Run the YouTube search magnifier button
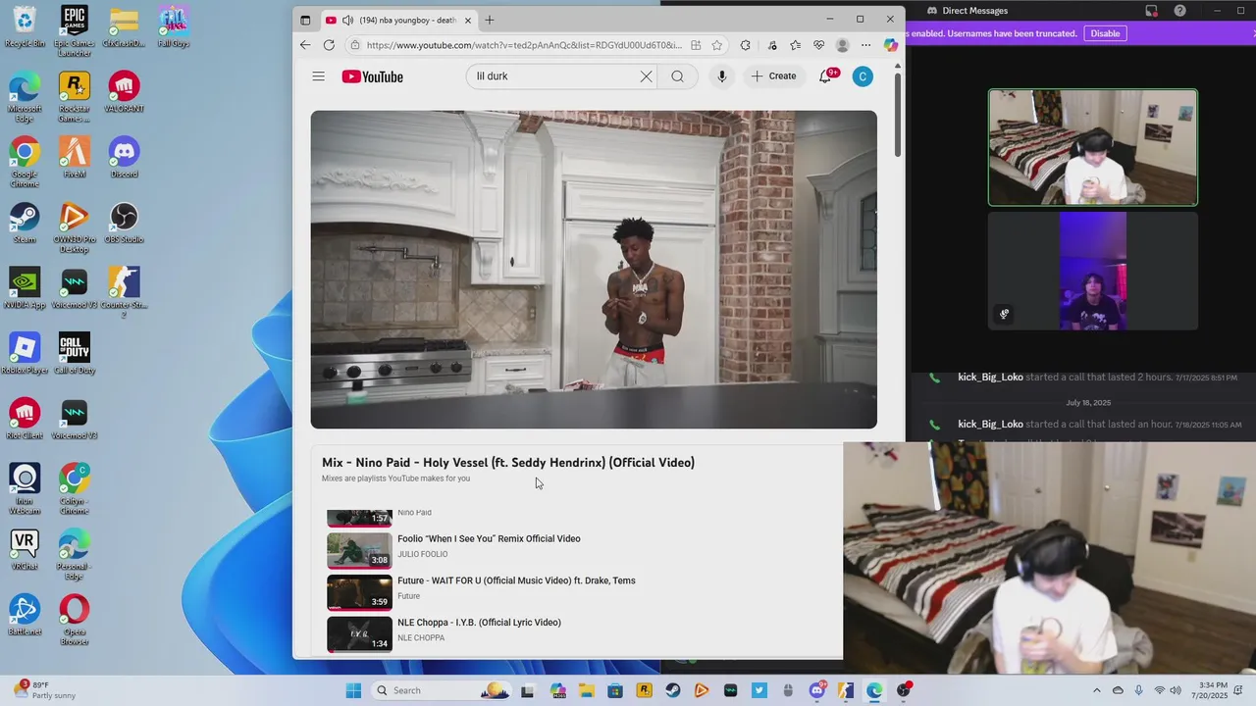The height and width of the screenshot is (706, 1256). coord(677,76)
